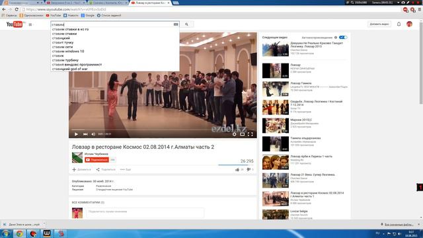423x238 pixels.
Task: Open the Google bookmark
Action: click(88, 16)
